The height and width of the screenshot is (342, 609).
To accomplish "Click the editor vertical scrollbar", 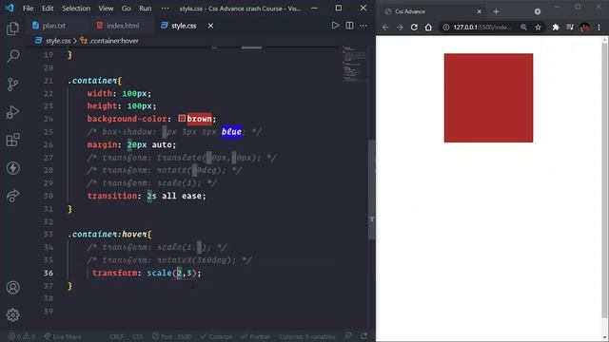I will [372, 190].
